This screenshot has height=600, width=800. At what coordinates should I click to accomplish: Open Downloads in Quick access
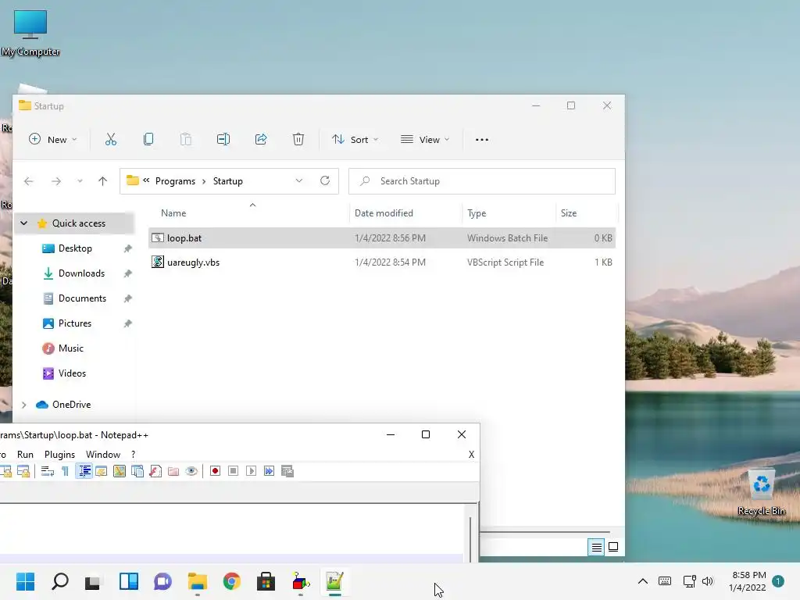[x=81, y=273]
